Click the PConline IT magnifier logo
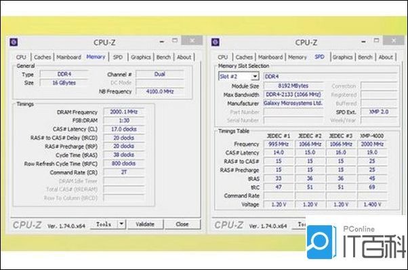 pos(320,242)
